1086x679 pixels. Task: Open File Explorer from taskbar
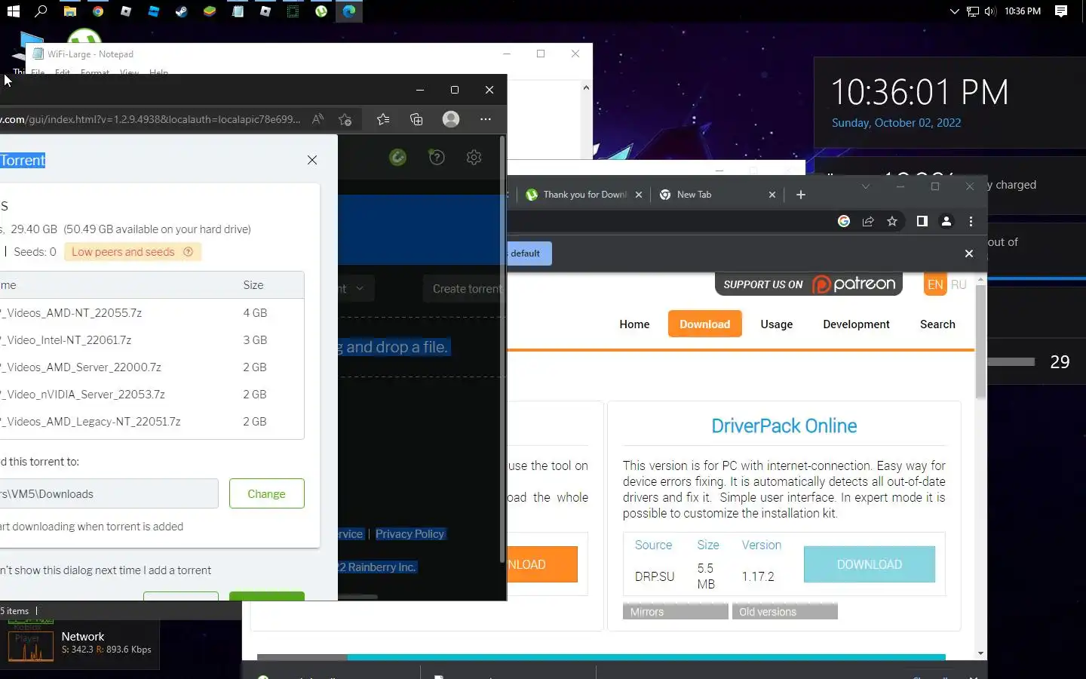click(x=69, y=11)
